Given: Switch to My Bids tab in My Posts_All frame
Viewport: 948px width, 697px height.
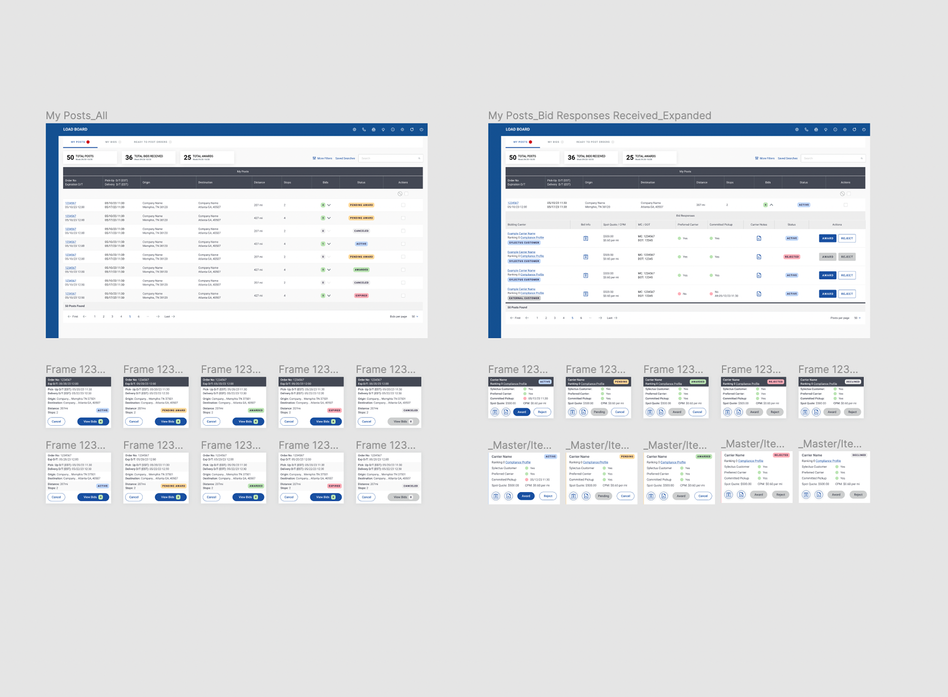Looking at the screenshot, I should click(x=111, y=142).
